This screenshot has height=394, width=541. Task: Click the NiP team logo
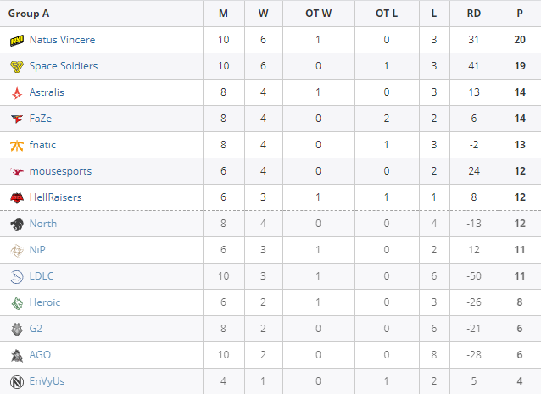coord(17,250)
